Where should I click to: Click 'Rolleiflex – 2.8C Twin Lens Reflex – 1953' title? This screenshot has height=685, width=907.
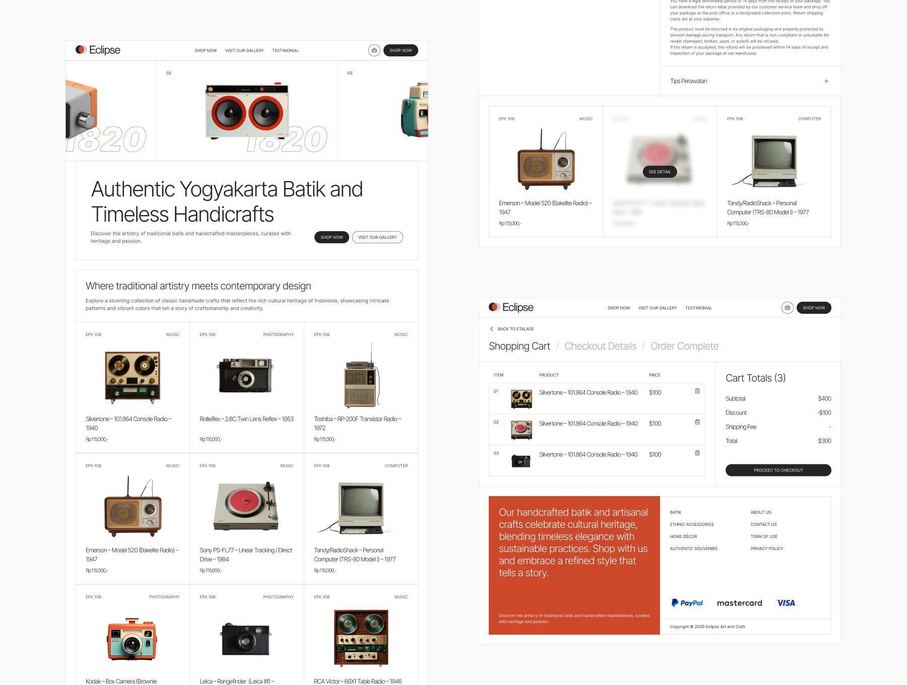coord(246,419)
